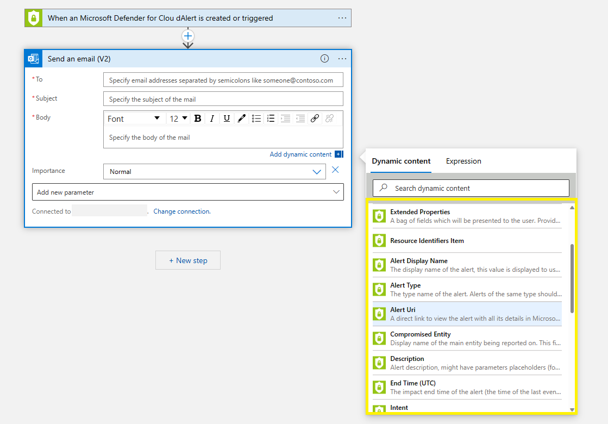Remove hyperlink using the unlink icon
Screen dimensions: 608x424
pos(329,118)
